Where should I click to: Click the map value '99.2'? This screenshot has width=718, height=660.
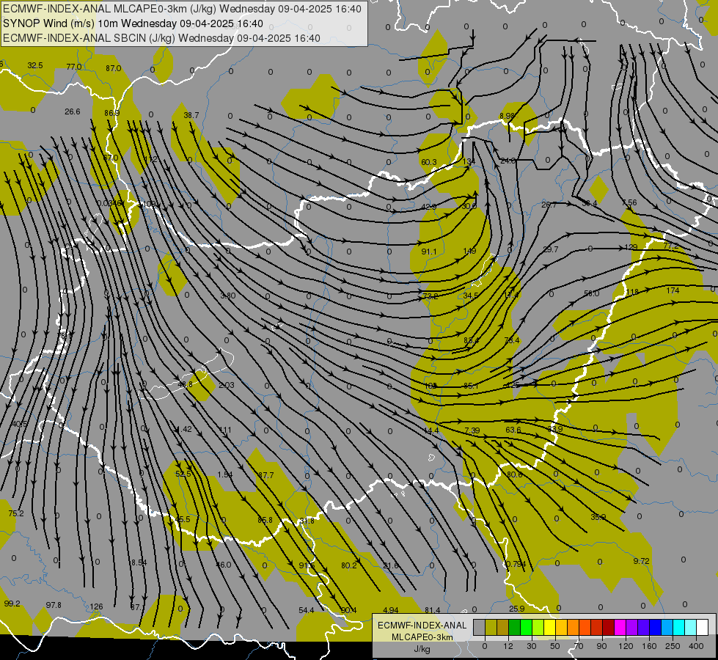pos(12,604)
